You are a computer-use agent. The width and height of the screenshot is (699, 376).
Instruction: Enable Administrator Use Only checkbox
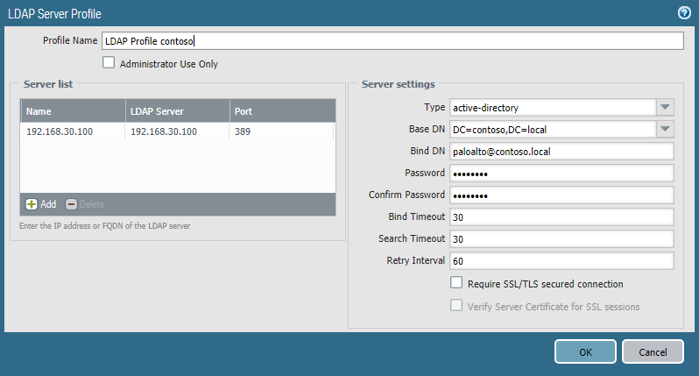pyautogui.click(x=109, y=62)
